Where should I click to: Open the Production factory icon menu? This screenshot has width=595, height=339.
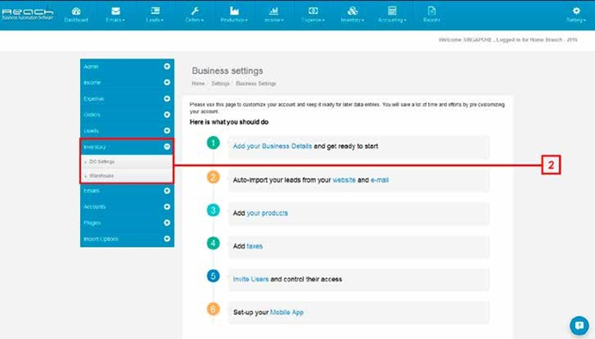[234, 10]
